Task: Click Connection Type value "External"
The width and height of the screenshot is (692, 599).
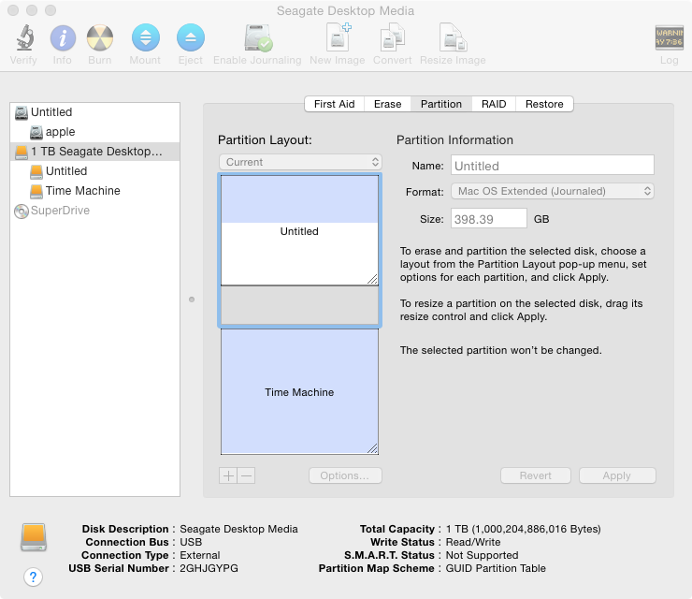Action: (x=200, y=555)
